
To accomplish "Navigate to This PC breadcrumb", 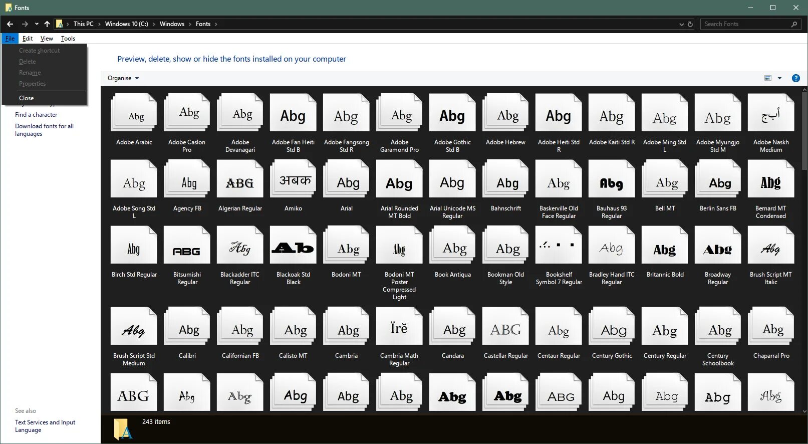I will coord(83,24).
